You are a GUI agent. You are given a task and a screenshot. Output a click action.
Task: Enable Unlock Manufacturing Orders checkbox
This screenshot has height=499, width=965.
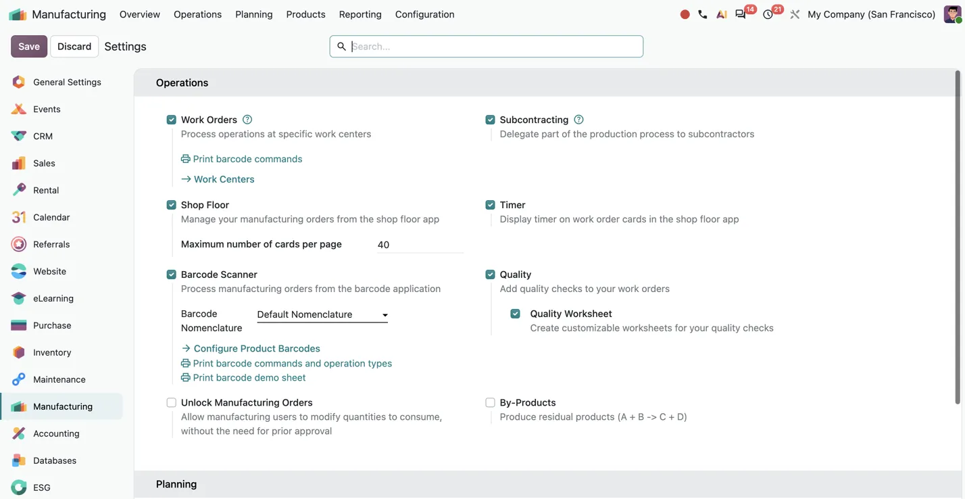(172, 402)
